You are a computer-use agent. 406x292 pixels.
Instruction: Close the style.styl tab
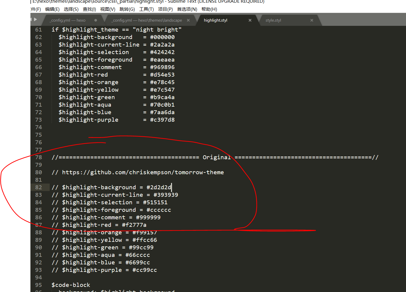pyautogui.click(x=312, y=20)
